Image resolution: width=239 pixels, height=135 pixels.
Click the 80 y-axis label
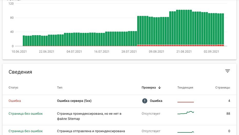pyautogui.click(x=12, y=18)
